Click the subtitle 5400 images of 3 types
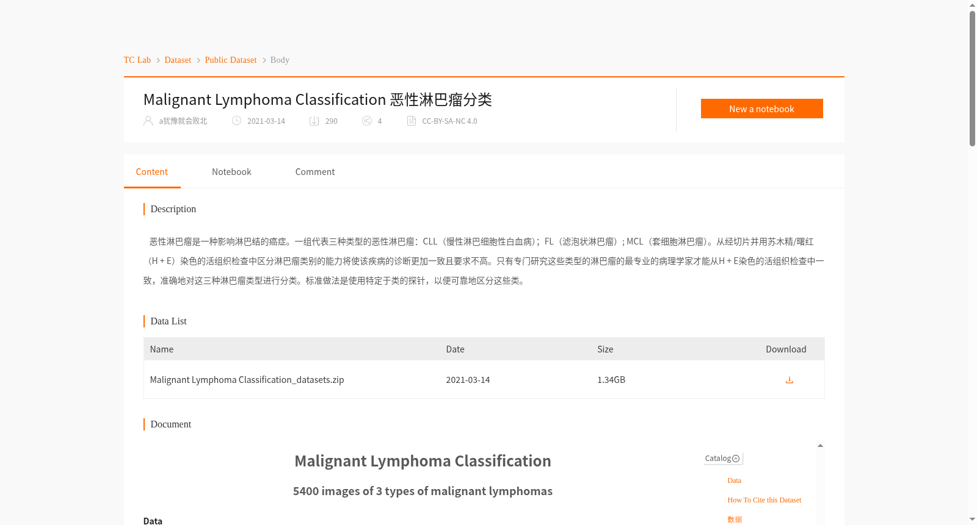 [x=423, y=491]
